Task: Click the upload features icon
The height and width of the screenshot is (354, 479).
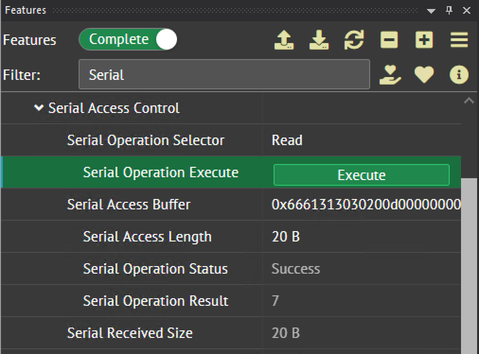Action: [284, 40]
